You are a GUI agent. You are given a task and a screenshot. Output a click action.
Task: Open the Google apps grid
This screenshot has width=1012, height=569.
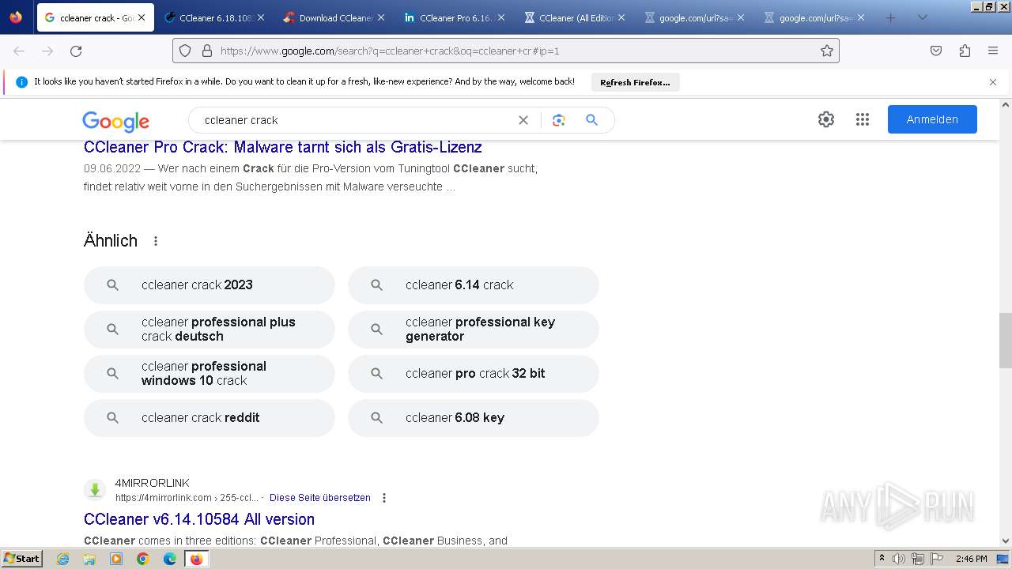coord(863,119)
